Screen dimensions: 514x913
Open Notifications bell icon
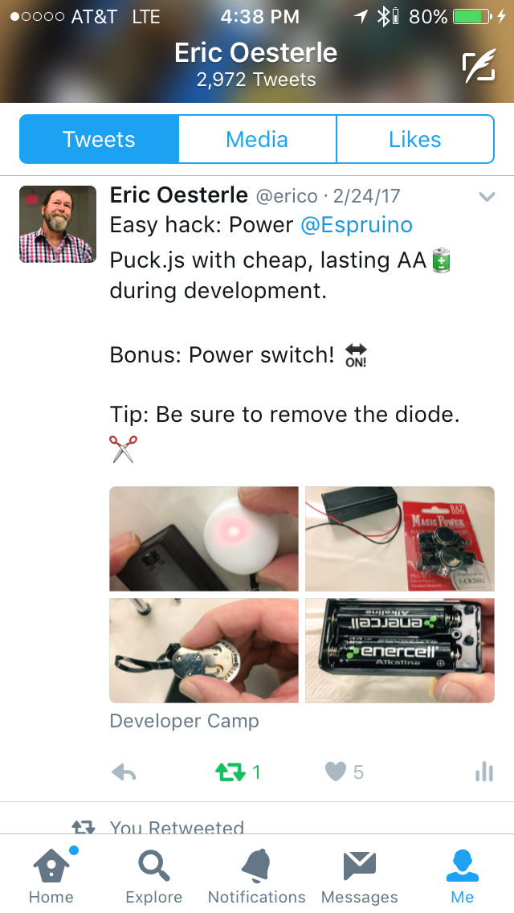[257, 876]
